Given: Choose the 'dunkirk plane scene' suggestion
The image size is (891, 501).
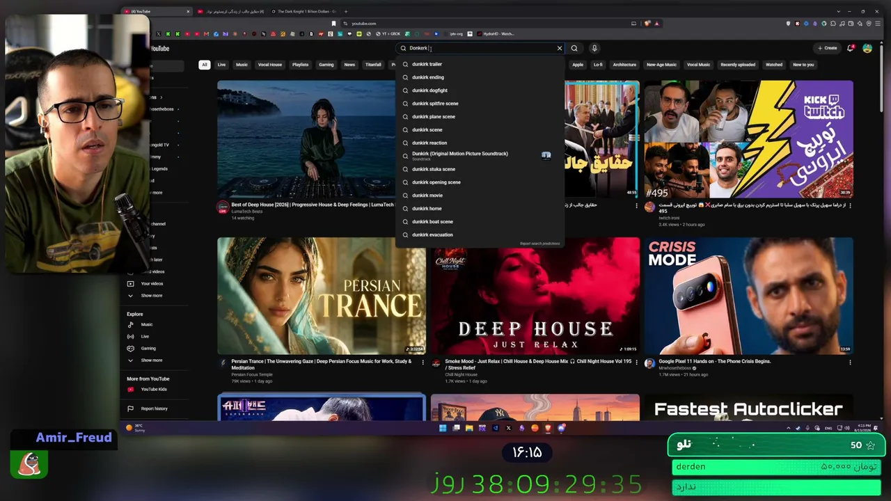Looking at the screenshot, I should (480, 117).
